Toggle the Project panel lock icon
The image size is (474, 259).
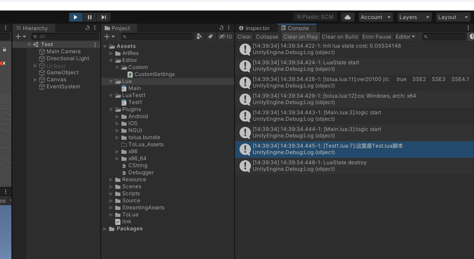(x=222, y=28)
